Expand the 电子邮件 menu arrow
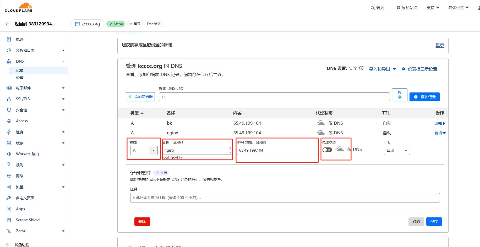Viewport: 480px width, 247px height. (x=63, y=88)
